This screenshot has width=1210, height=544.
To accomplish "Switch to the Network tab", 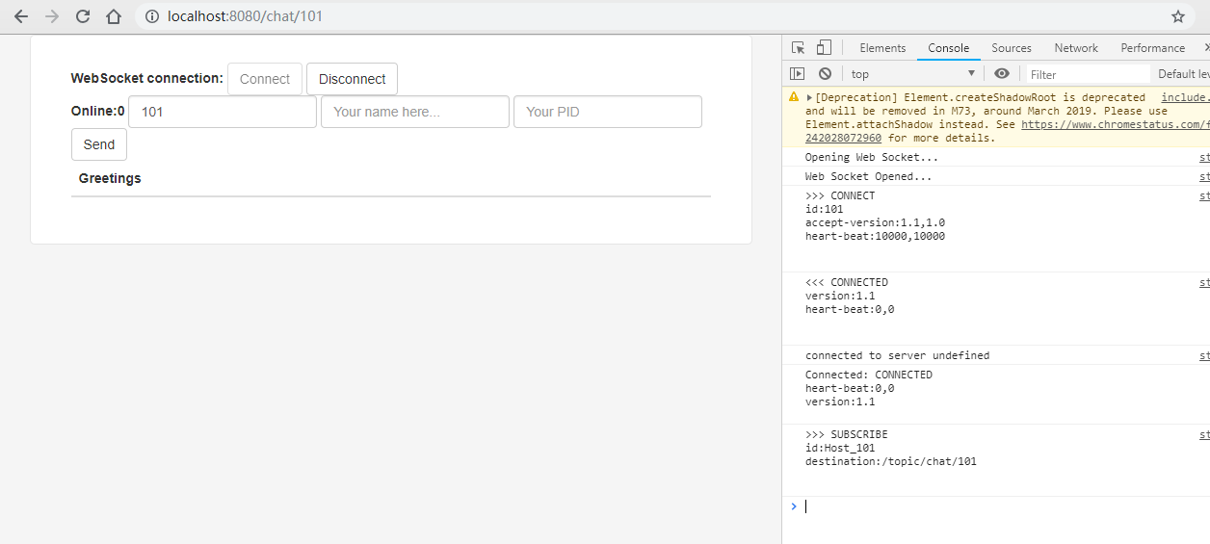I will click(1076, 47).
